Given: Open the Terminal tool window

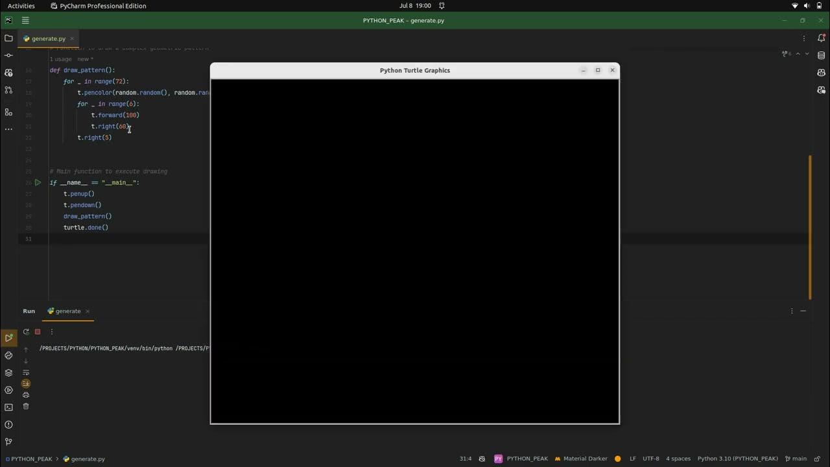Looking at the screenshot, I should tap(8, 407).
